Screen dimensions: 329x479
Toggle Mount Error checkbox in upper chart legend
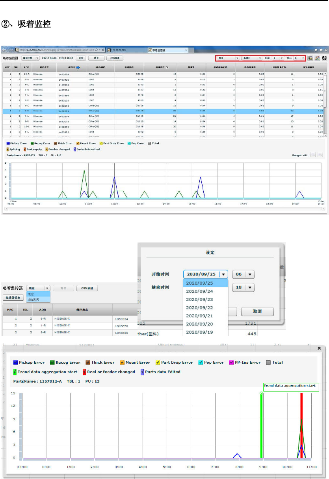[77, 143]
